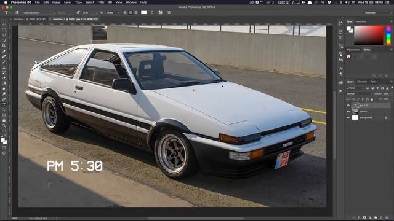This screenshot has width=394, height=221.
Task: Open the font family dropdown
Action: click(x=39, y=12)
